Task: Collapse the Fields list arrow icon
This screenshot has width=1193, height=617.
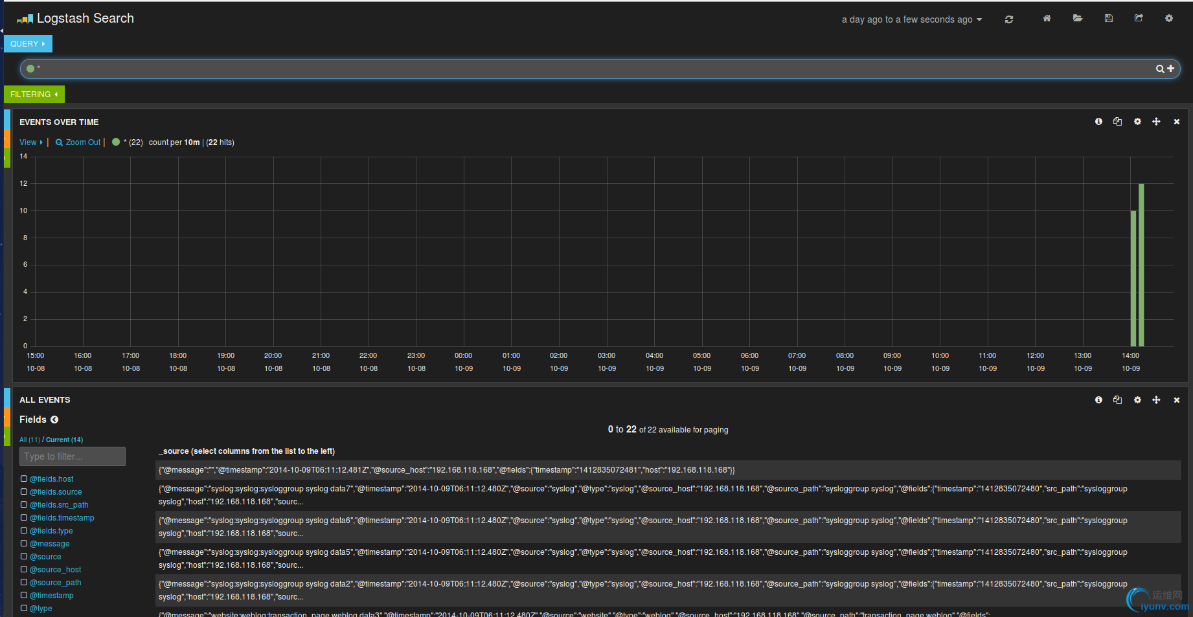Action: click(x=54, y=420)
